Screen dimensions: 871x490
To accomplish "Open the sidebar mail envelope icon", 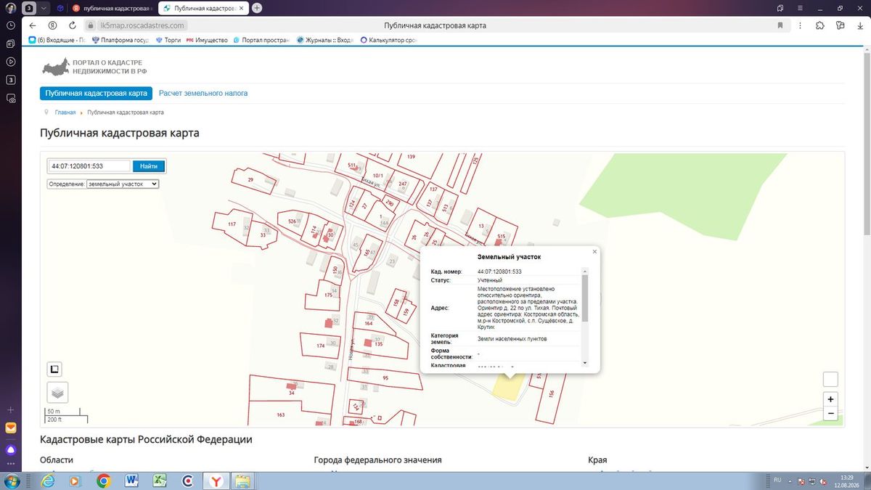I will (11, 428).
